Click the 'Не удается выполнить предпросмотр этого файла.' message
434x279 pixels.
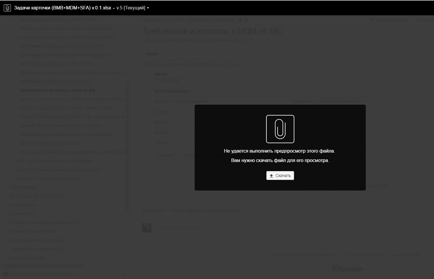(x=279, y=151)
